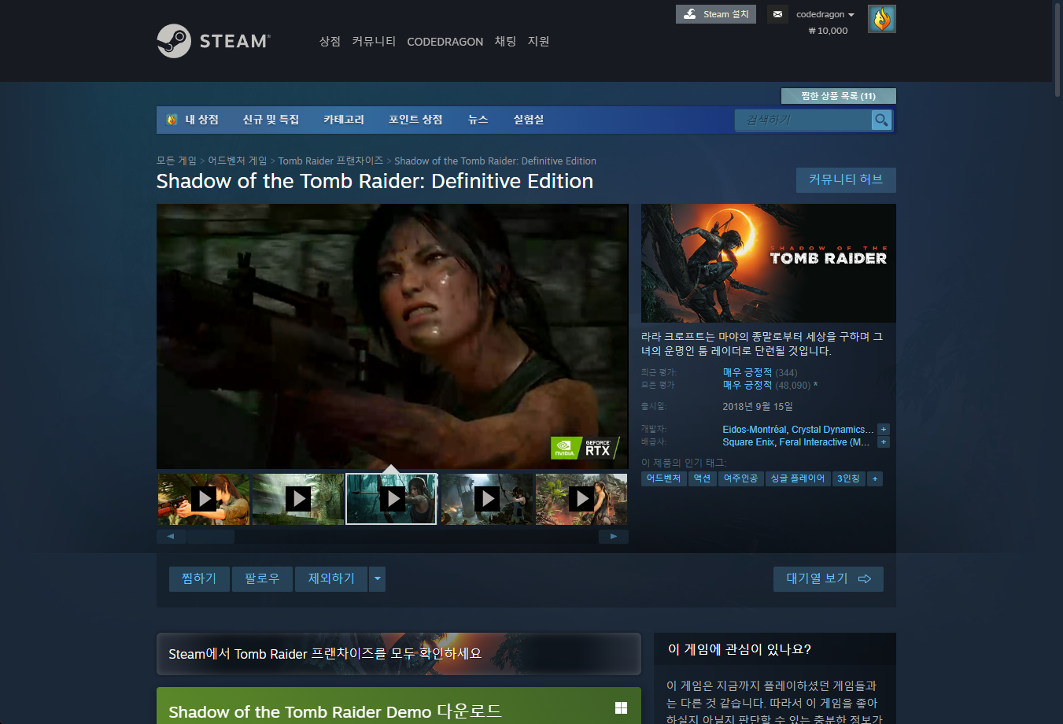Viewport: 1063px width, 724px height.
Task: Play the second jungle trailer thumbnail
Action: [x=298, y=499]
